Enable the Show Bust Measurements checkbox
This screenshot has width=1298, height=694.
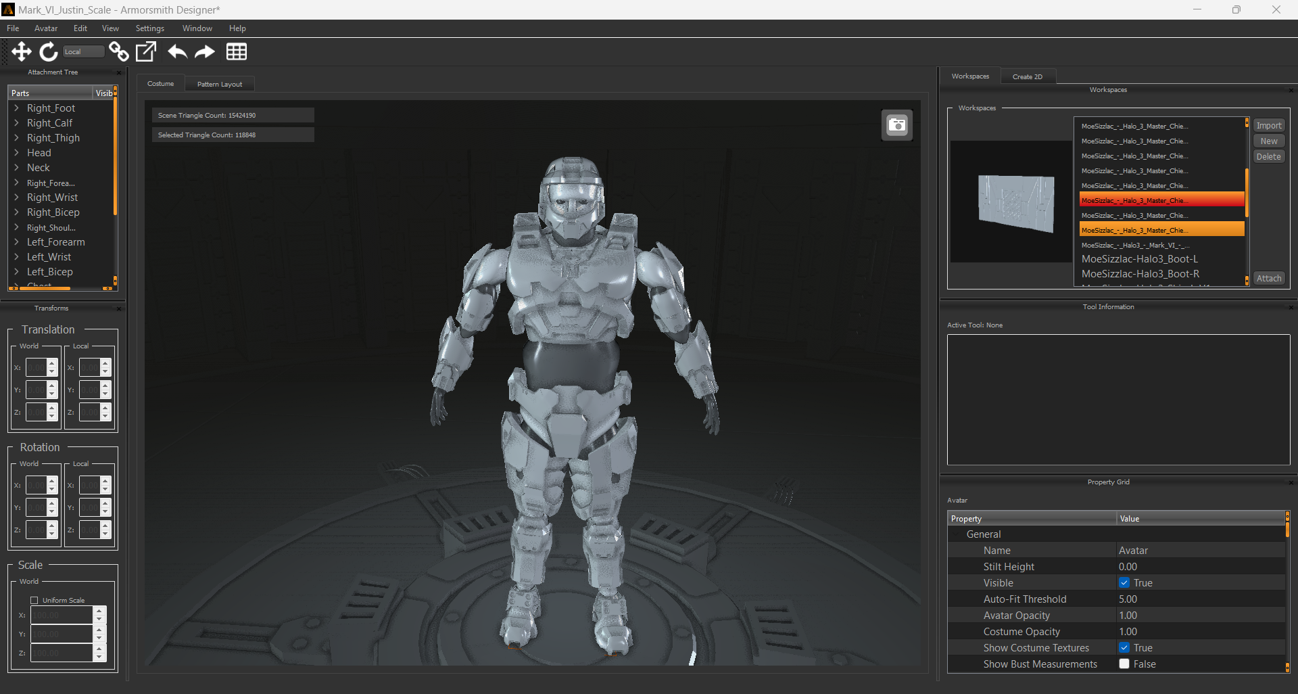1124,664
